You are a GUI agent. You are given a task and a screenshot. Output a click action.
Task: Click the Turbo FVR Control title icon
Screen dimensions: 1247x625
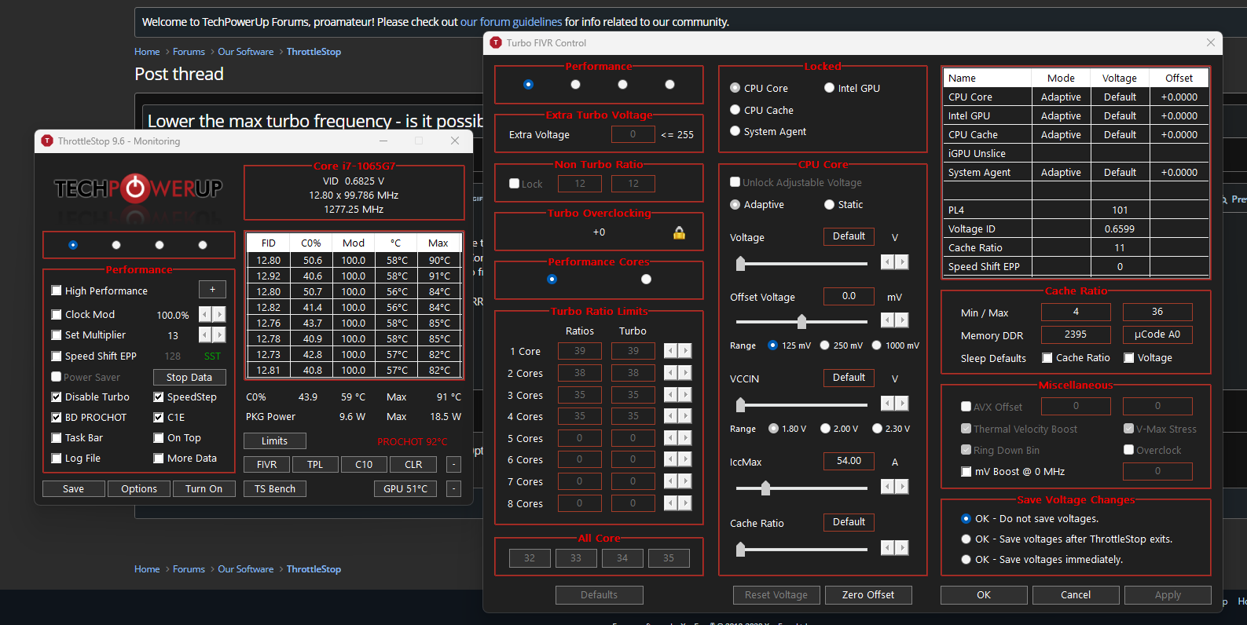point(496,42)
